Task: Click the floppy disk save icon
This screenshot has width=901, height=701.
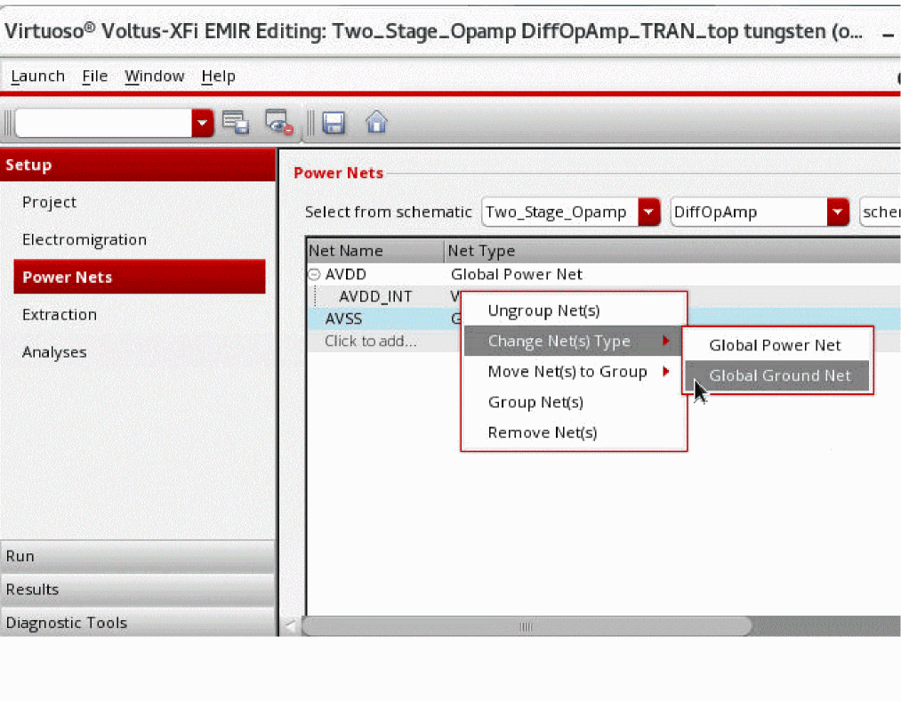Action: (x=334, y=123)
